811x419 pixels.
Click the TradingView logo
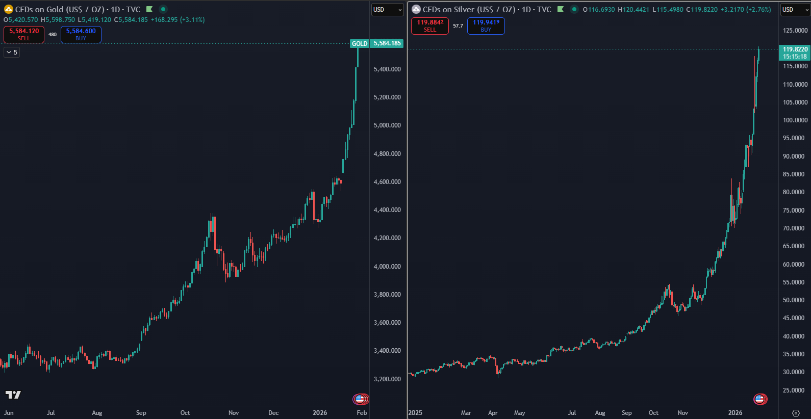coord(13,395)
